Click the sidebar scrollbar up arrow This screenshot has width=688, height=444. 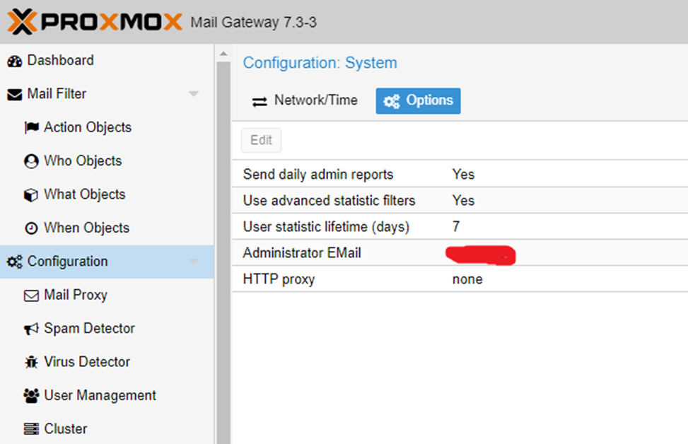[223, 54]
